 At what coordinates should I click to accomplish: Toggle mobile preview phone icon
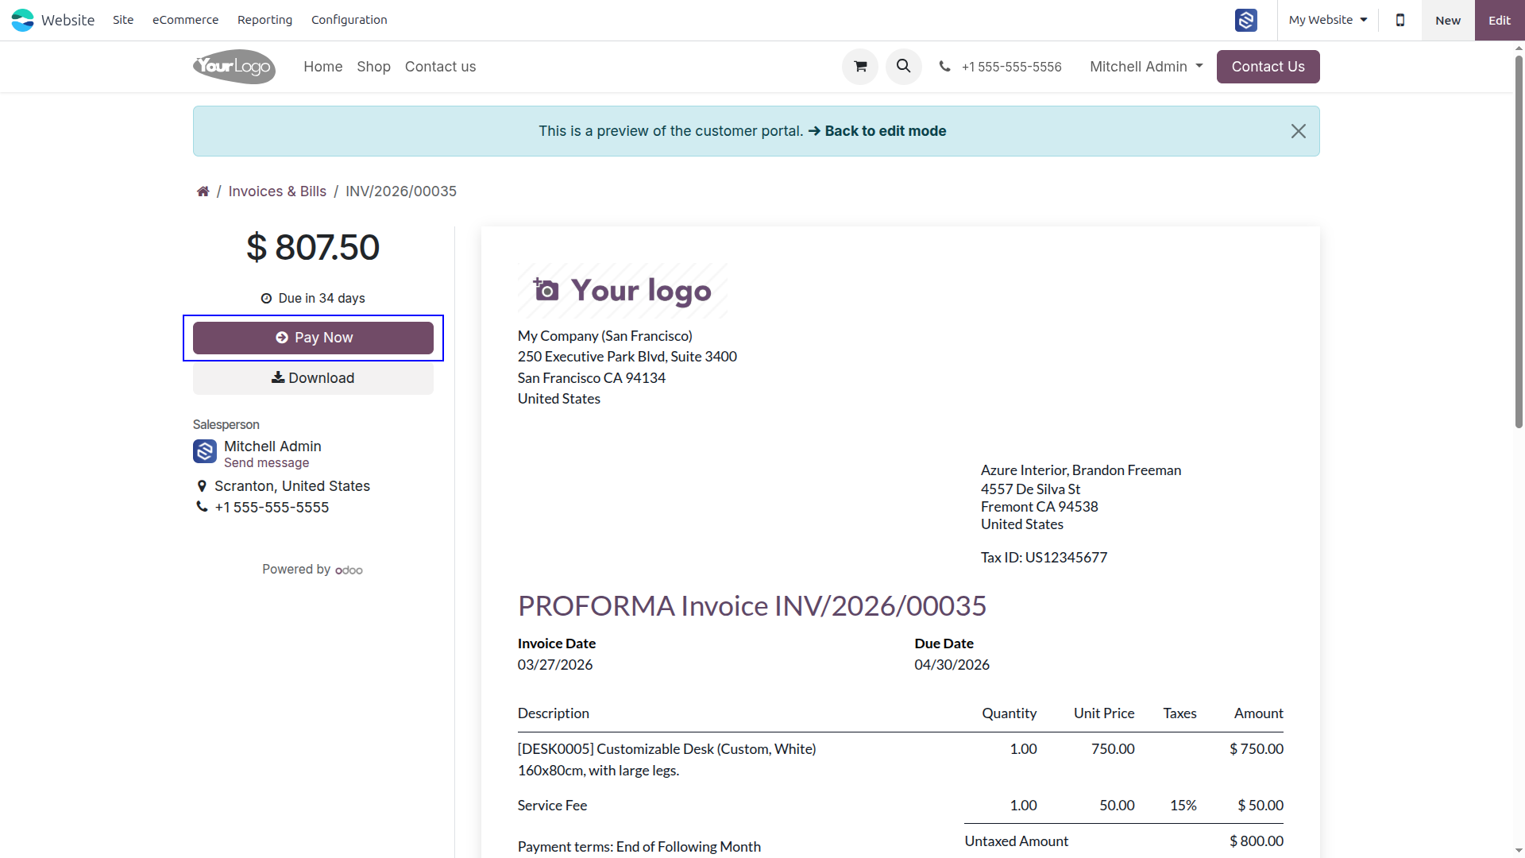pyautogui.click(x=1400, y=20)
